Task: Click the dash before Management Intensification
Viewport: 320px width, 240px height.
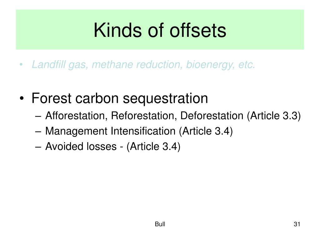Action: [x=38, y=132]
